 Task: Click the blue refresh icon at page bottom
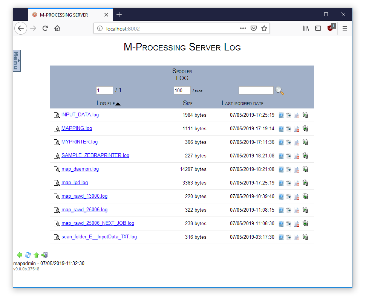[x=28, y=255]
